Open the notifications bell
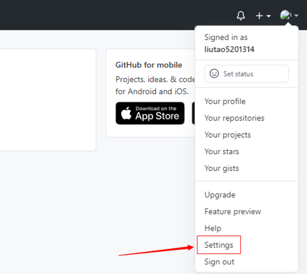 tap(241, 16)
